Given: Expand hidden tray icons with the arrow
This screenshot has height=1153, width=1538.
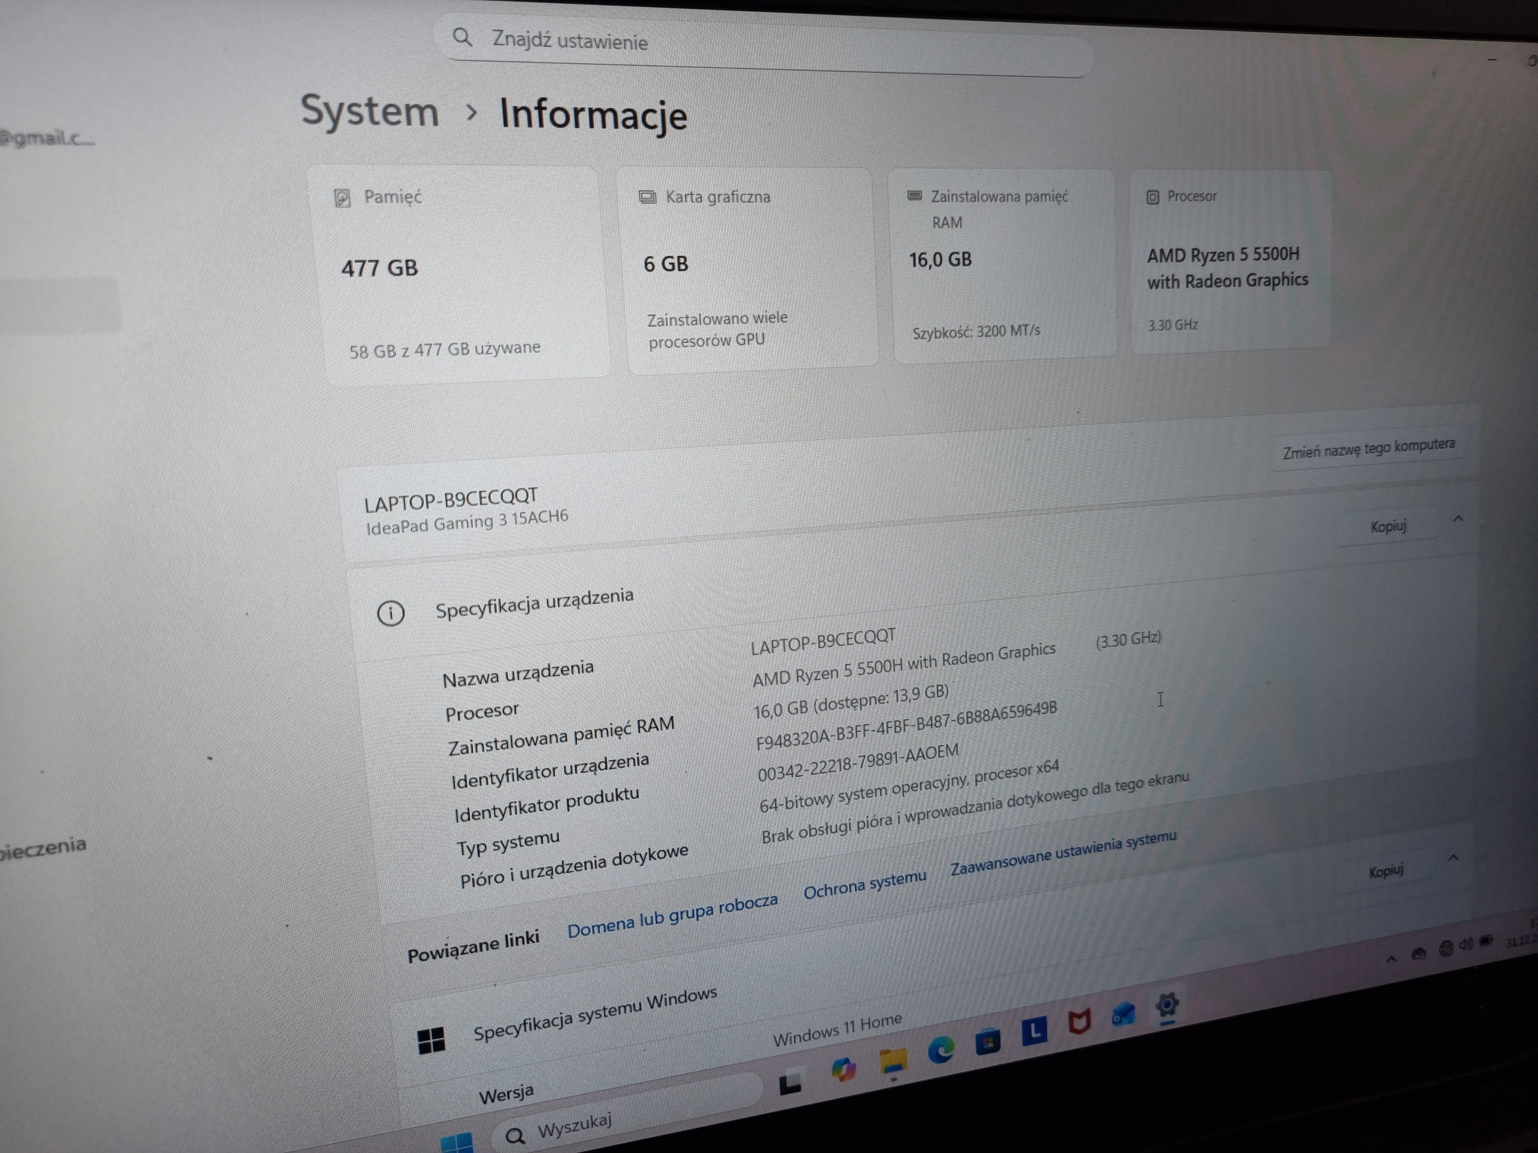Looking at the screenshot, I should (x=1391, y=960).
